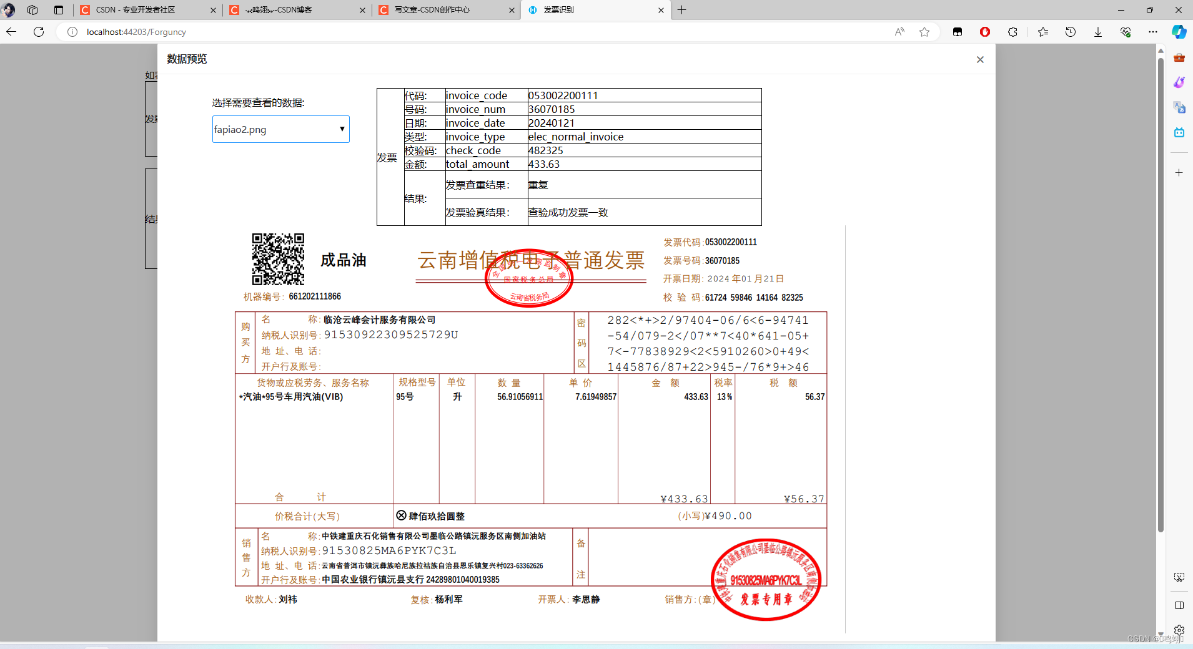The width and height of the screenshot is (1193, 649).
Task: Open sidebar settings gear icon
Action: (x=1179, y=630)
